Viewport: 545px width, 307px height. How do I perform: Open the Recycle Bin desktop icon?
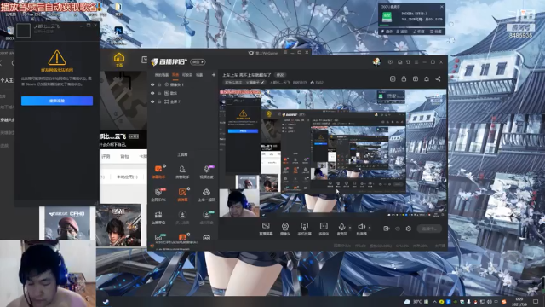[x=9, y=33]
